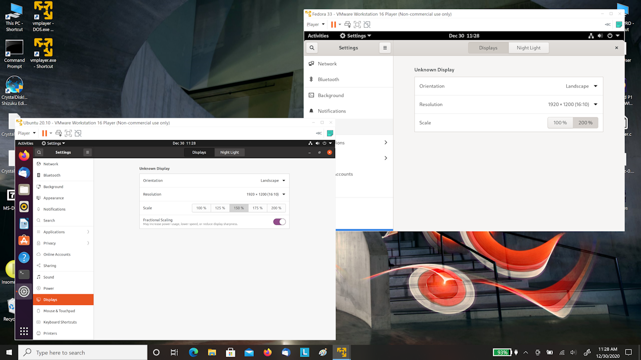The height and width of the screenshot is (360, 641).
Task: Open Player menu in Fedora VM window
Action: point(315,24)
